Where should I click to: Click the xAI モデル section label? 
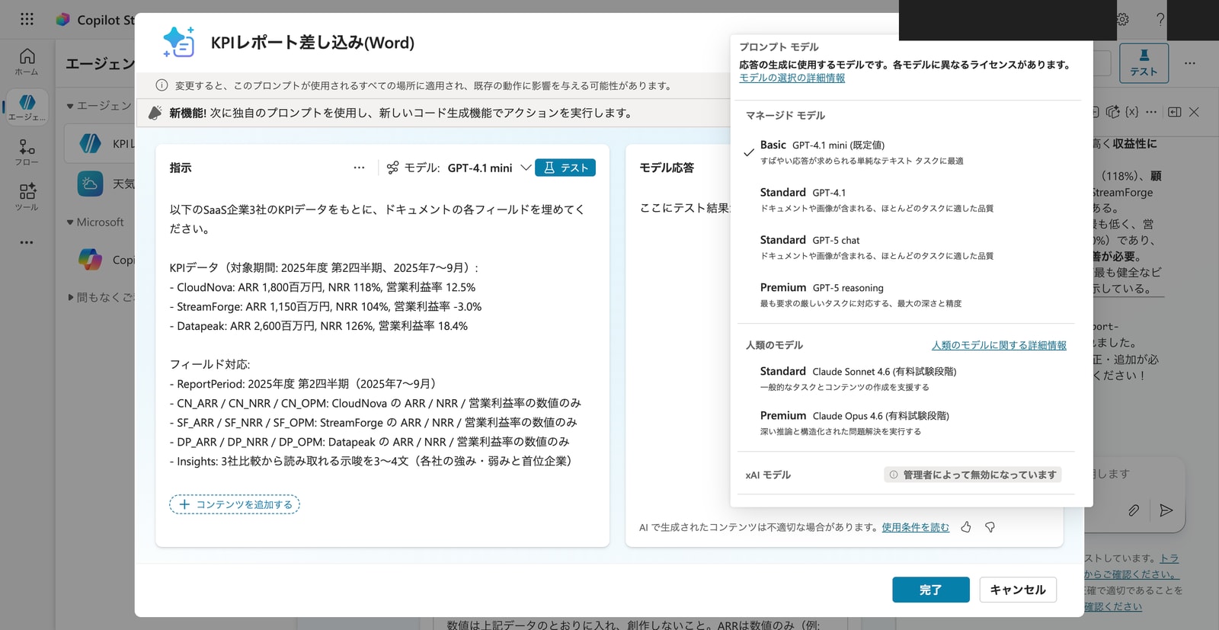click(768, 475)
